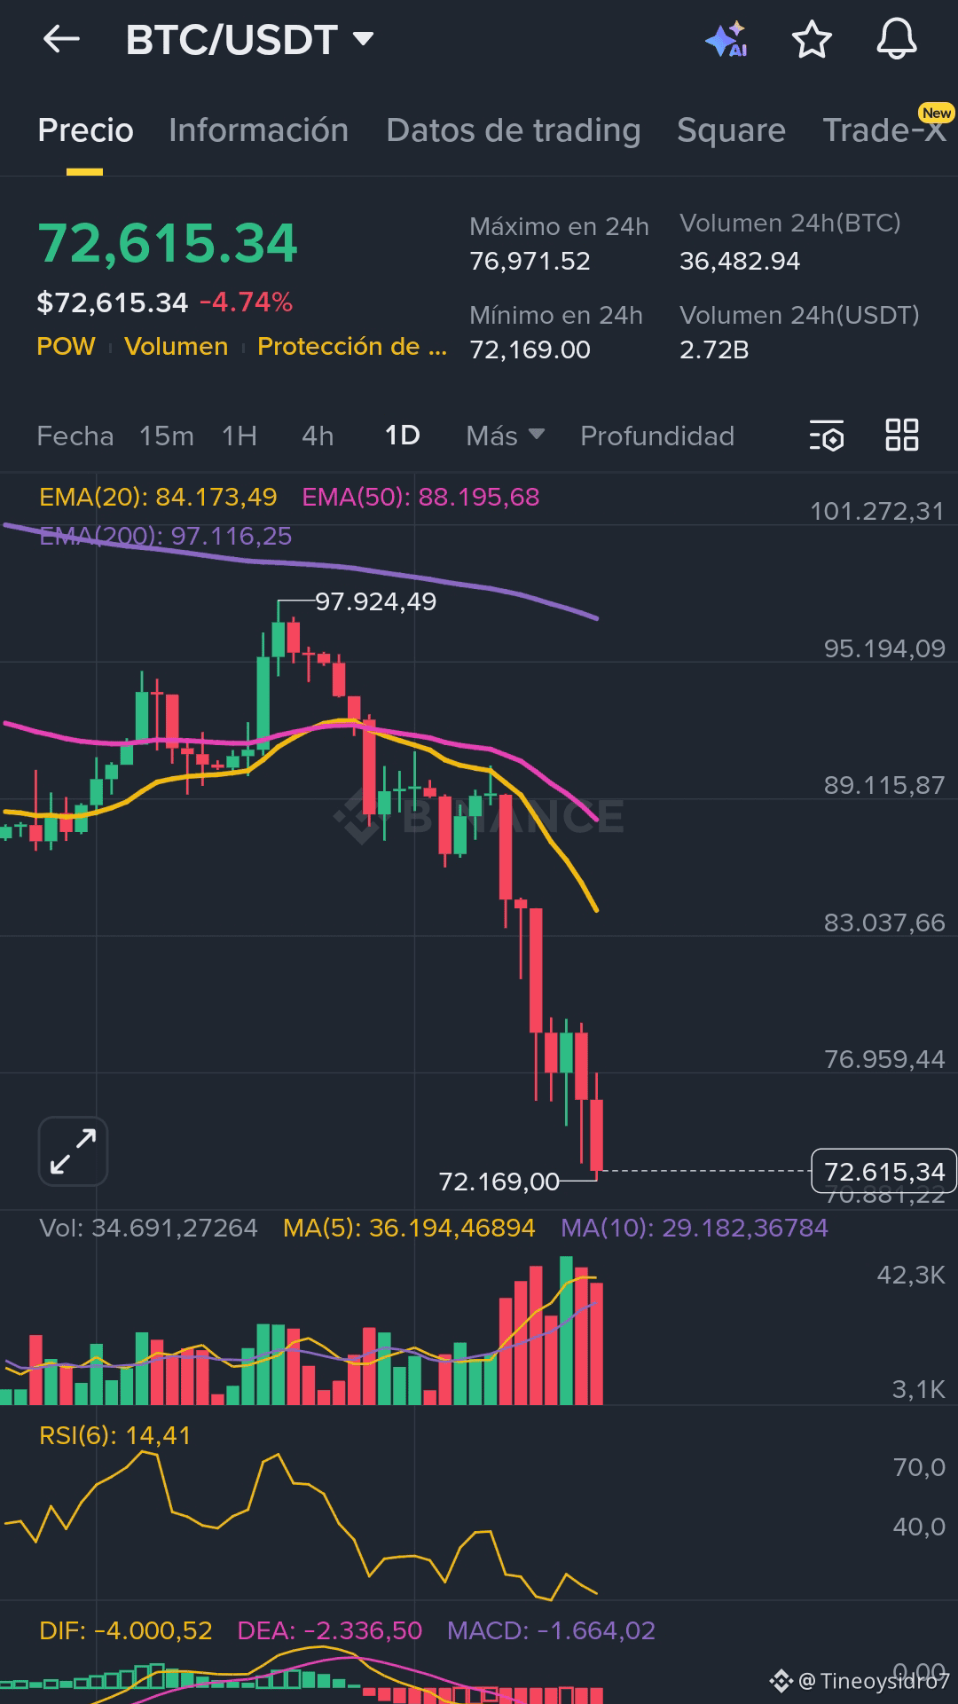Select the 15m timeframe

click(167, 436)
